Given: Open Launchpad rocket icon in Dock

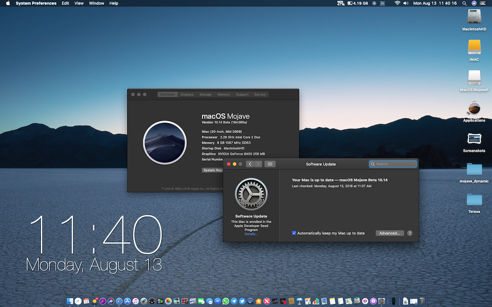Looking at the screenshot, I should 143,301.
